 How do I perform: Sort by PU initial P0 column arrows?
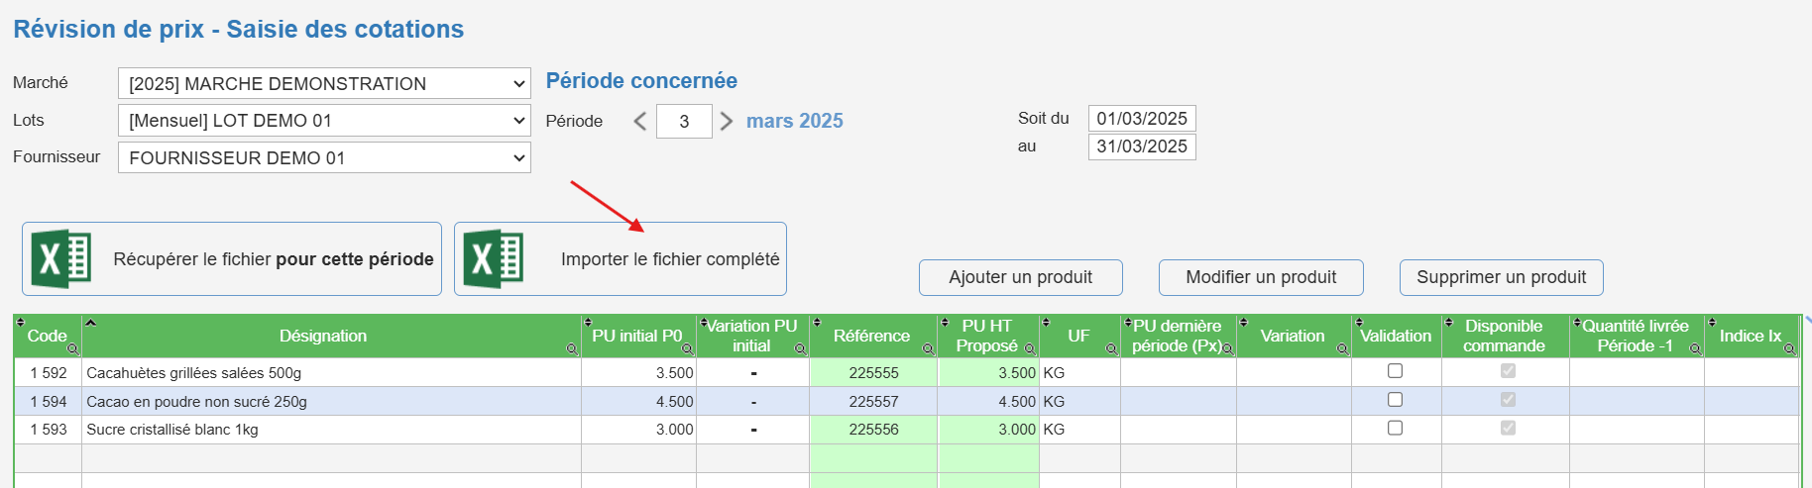click(x=587, y=323)
